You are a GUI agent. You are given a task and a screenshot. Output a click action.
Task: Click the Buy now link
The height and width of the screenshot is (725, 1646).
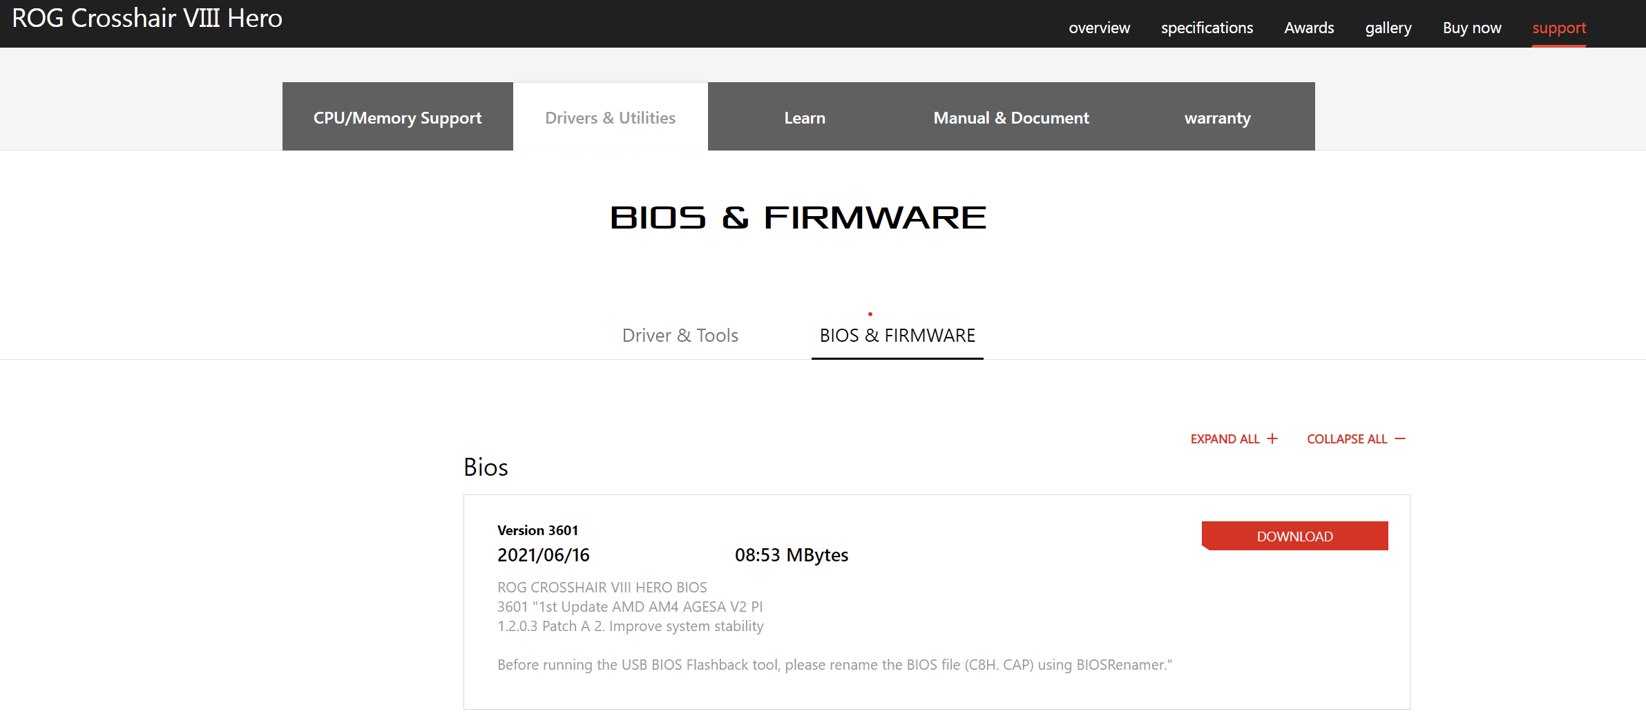[1472, 28]
